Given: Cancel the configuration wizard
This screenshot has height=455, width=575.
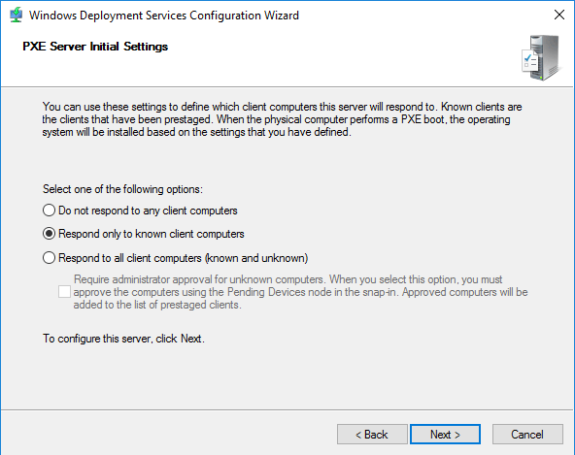Looking at the screenshot, I should pos(527,435).
